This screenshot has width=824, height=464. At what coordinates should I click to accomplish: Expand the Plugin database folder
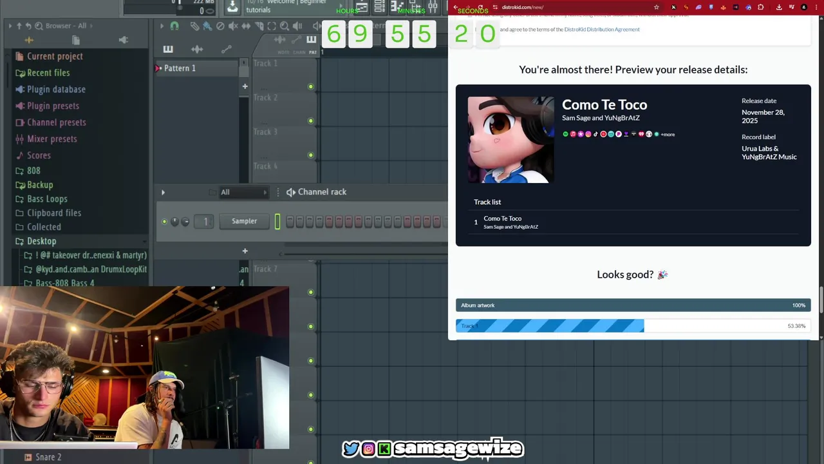pyautogui.click(x=56, y=90)
